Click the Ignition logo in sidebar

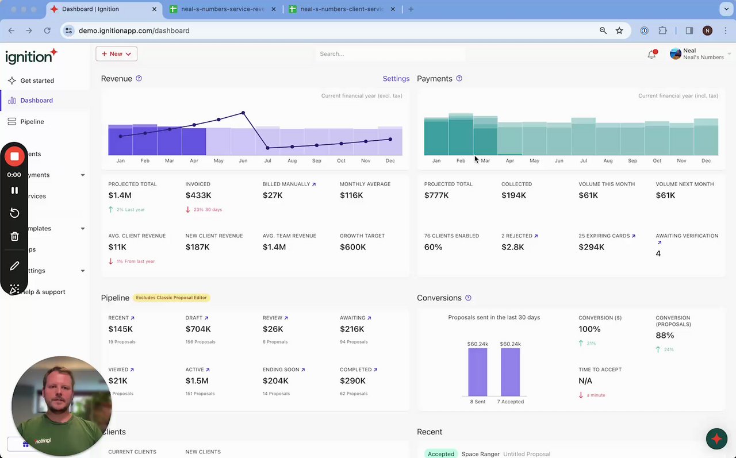tap(31, 56)
